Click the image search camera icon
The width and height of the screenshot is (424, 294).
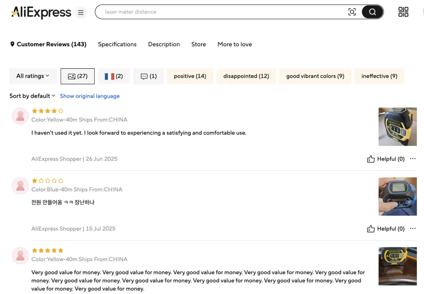click(x=352, y=12)
